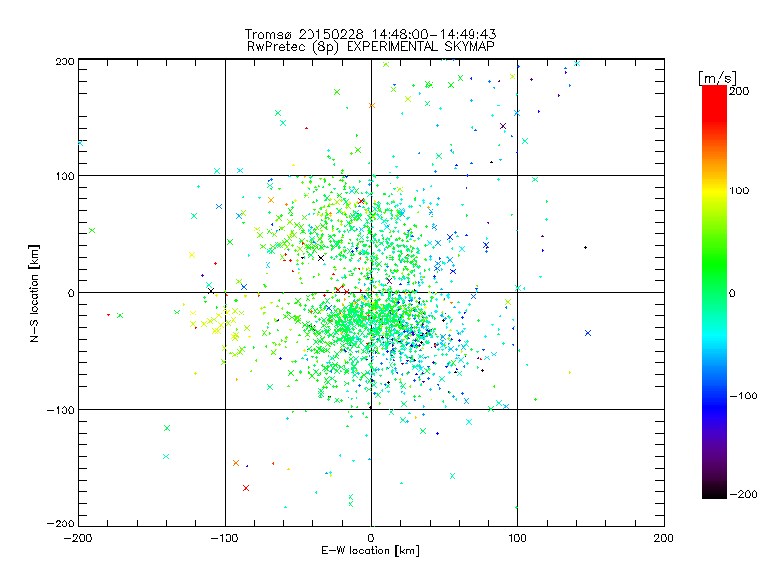Click color bar tick label '200'

[x=739, y=91]
